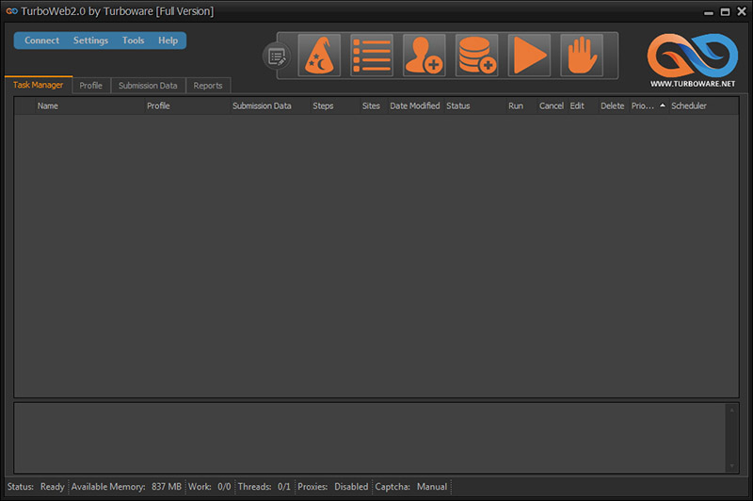
Task: Switch to the Reports tab
Action: click(208, 86)
